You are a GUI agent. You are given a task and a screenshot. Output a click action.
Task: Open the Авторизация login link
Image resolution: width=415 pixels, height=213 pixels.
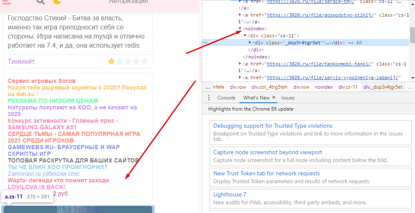pos(128,2)
